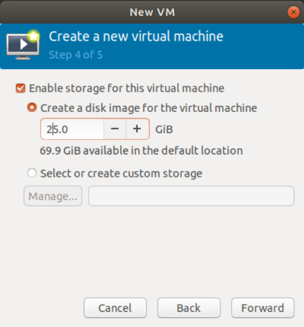The image size is (304, 327).
Task: Decrease disk size with minus button
Action: pyautogui.click(x=115, y=129)
